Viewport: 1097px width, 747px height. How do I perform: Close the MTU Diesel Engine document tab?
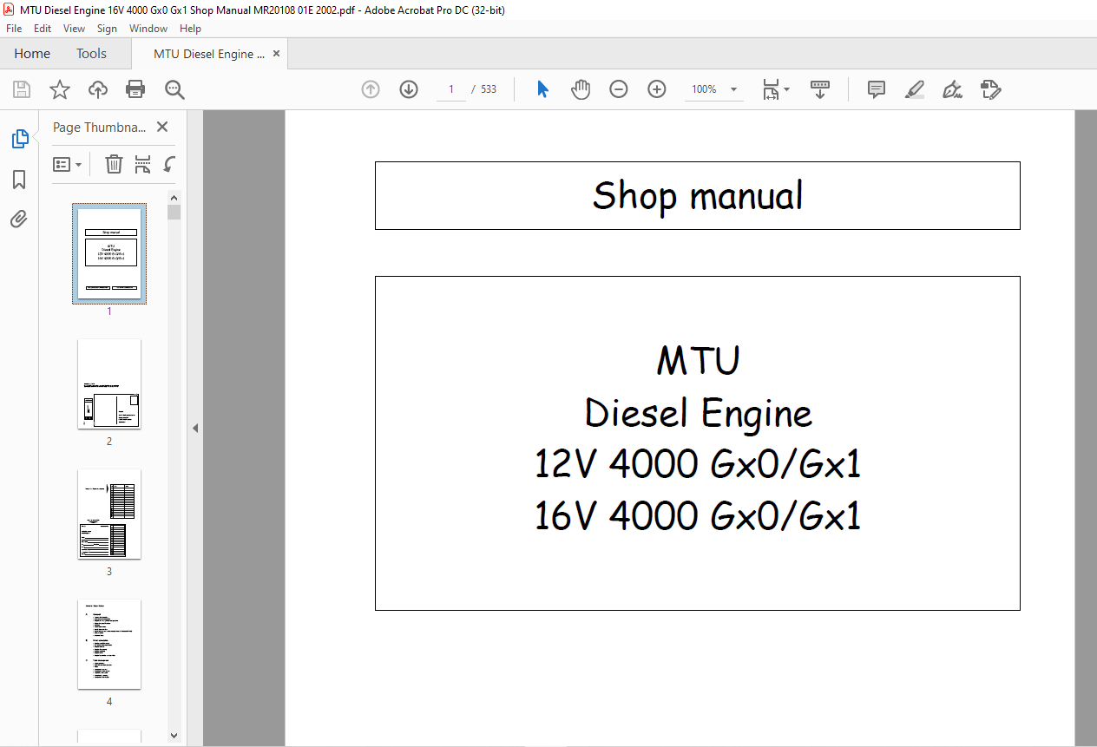pos(277,54)
